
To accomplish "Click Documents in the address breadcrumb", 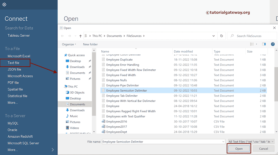I will [x=114, y=36].
